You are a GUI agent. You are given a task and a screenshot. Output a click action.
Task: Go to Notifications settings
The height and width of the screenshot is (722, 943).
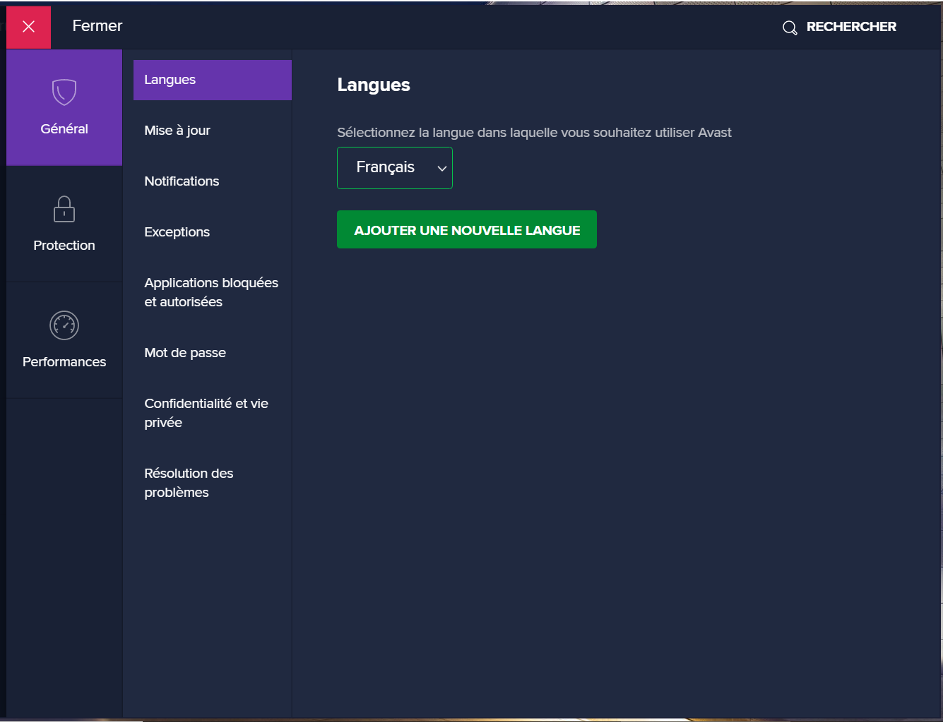click(x=182, y=181)
